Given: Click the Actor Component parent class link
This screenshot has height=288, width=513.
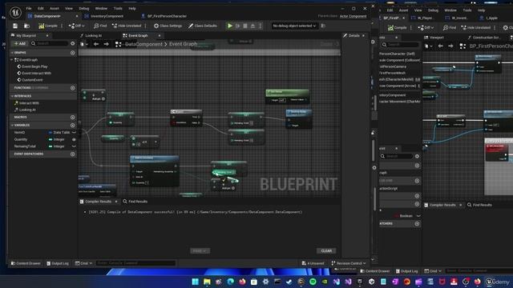Looking at the screenshot, I should 353,16.
